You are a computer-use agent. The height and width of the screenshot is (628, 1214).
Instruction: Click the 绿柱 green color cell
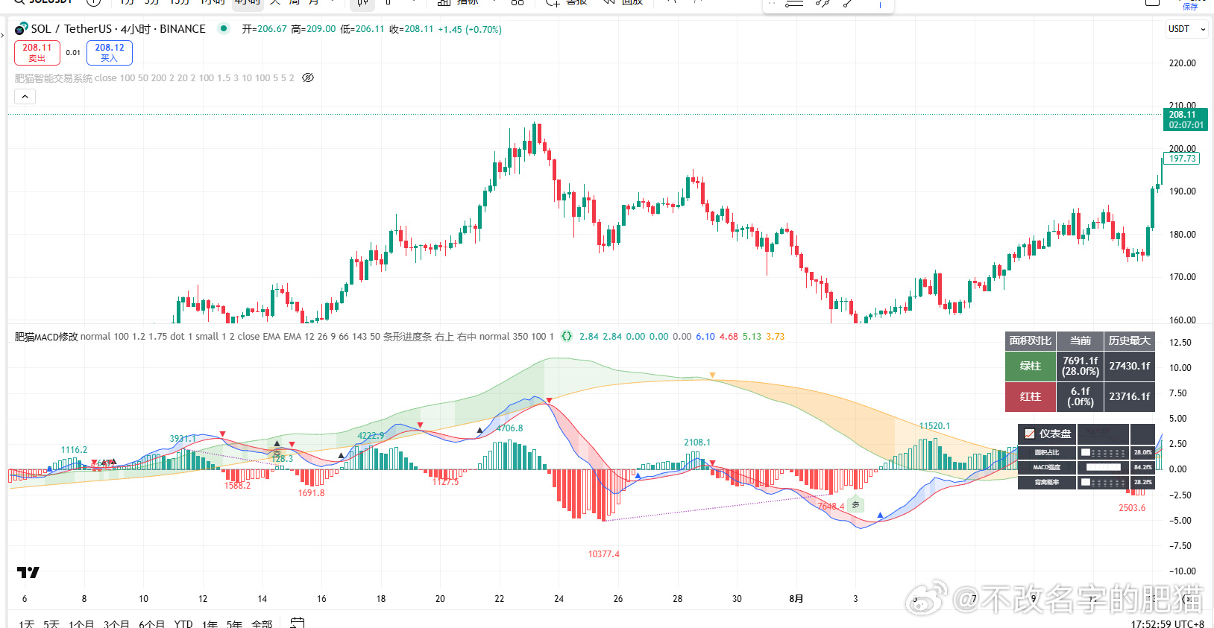[1031, 366]
